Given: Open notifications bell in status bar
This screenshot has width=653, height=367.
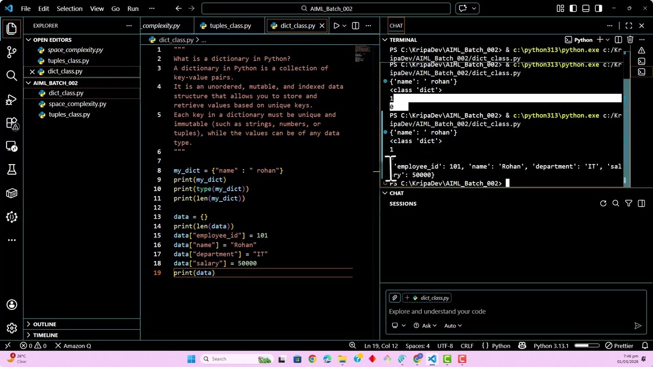Looking at the screenshot, I should (x=645, y=346).
